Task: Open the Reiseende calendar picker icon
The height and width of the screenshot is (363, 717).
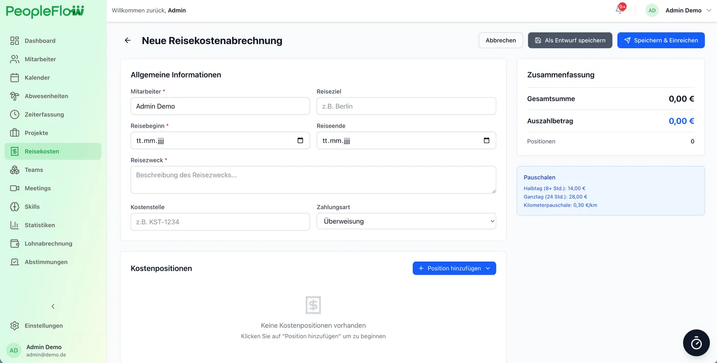Action: pos(487,140)
